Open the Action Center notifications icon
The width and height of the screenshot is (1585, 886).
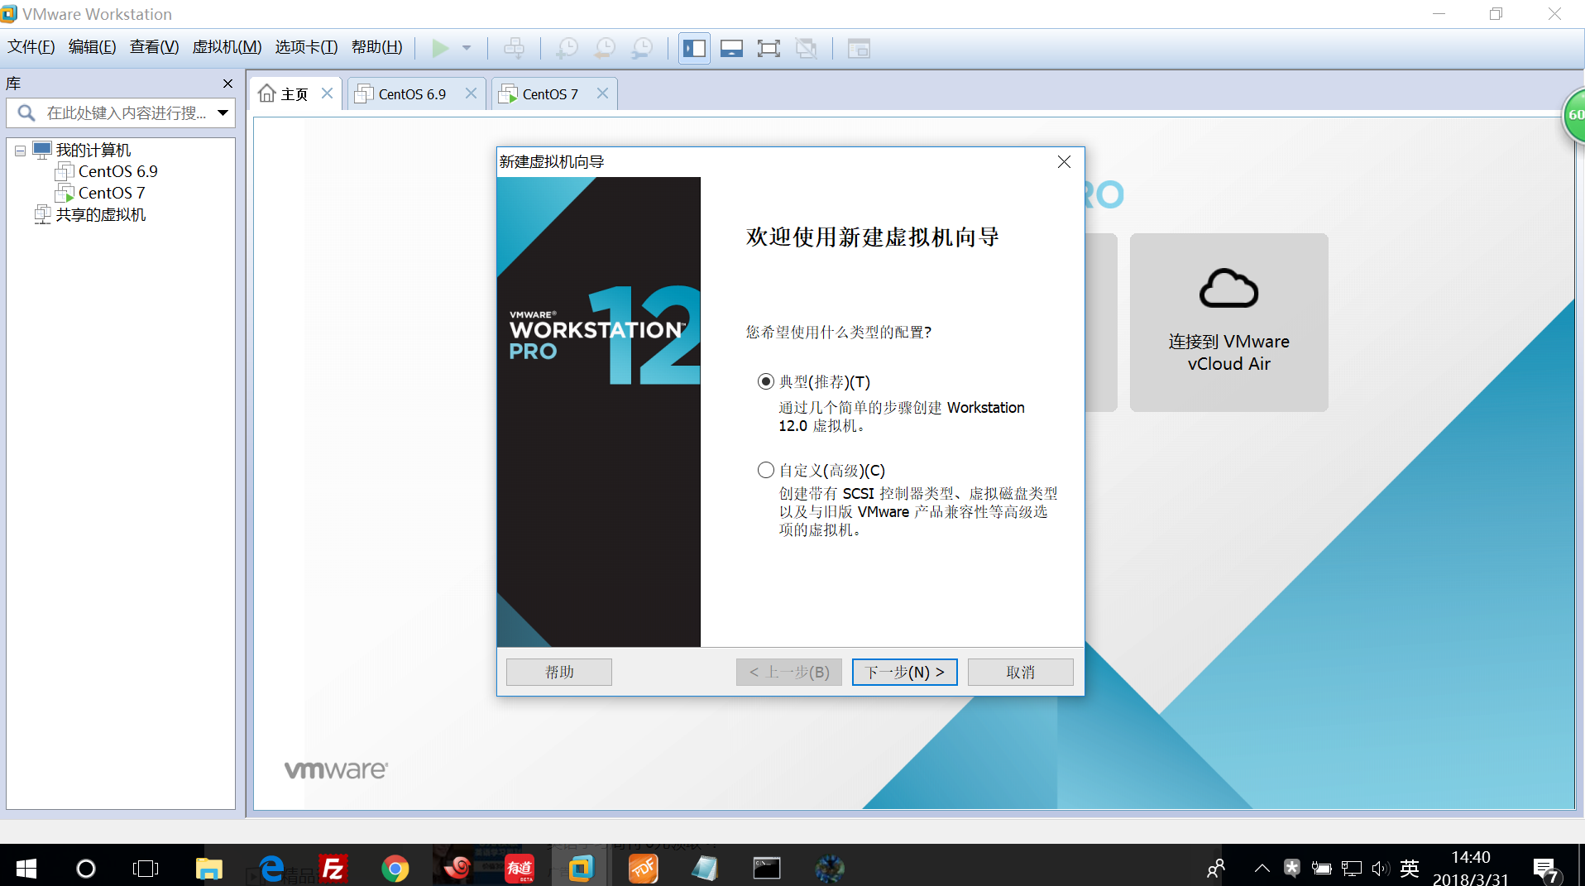[1545, 869]
